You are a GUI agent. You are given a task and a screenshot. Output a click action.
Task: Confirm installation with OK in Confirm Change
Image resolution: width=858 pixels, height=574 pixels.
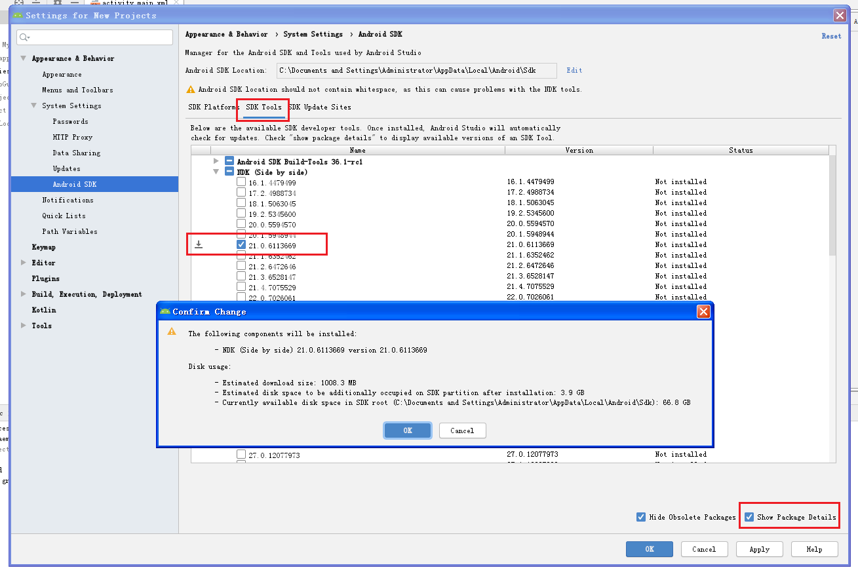tap(408, 430)
